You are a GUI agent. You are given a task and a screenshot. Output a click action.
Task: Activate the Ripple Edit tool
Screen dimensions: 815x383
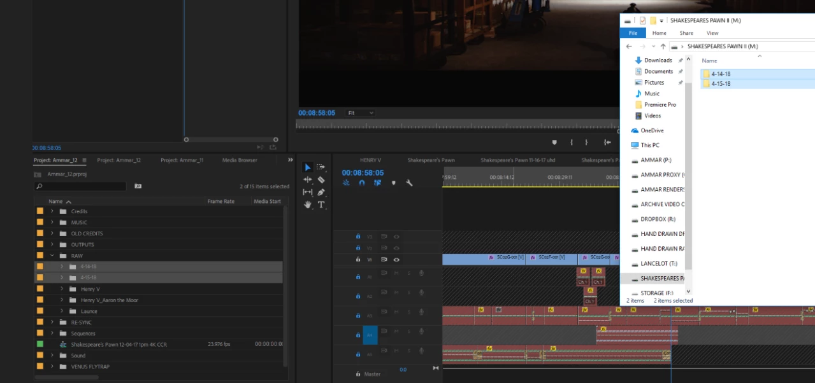(x=308, y=180)
